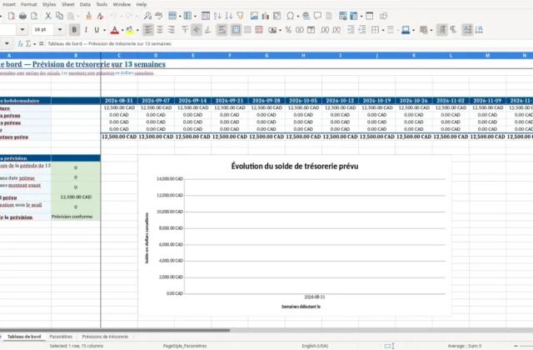533x350 pixels.
Task: Click the Sort Descending icon
Action: coord(229,16)
